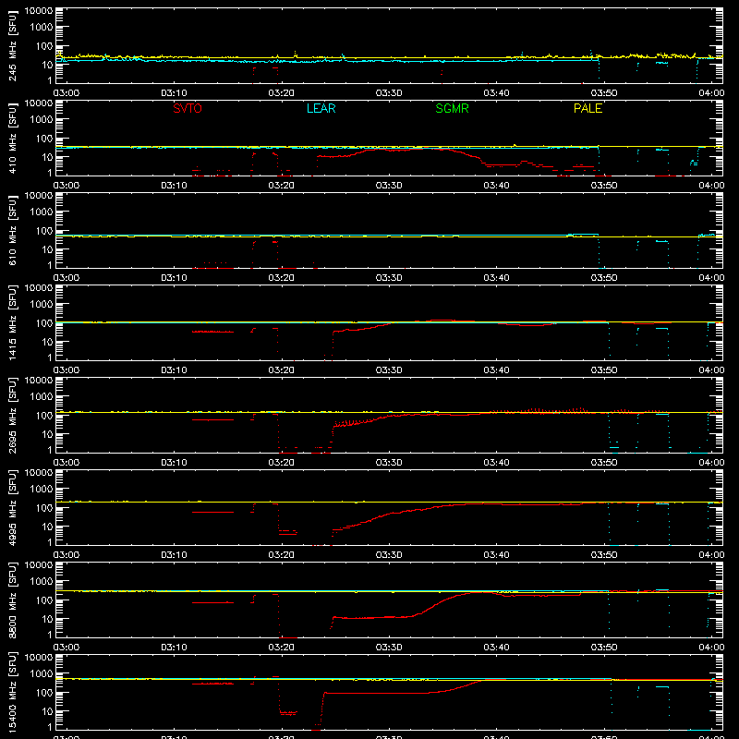Click the 2695 MHz [SFU] axis label
The width and height of the screenshot is (739, 739).
13,416
